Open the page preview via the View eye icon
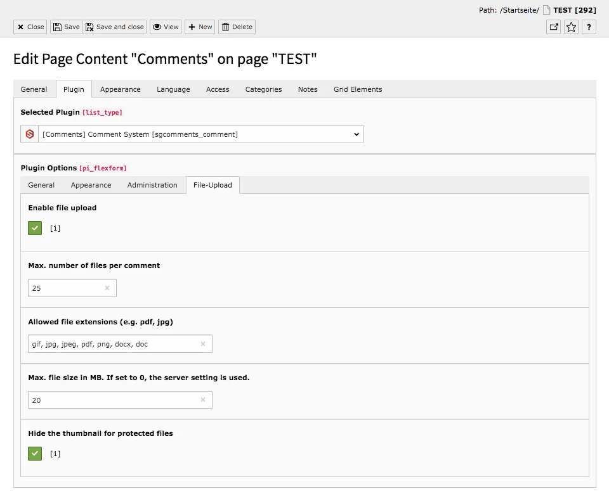609x491 pixels. [165, 27]
